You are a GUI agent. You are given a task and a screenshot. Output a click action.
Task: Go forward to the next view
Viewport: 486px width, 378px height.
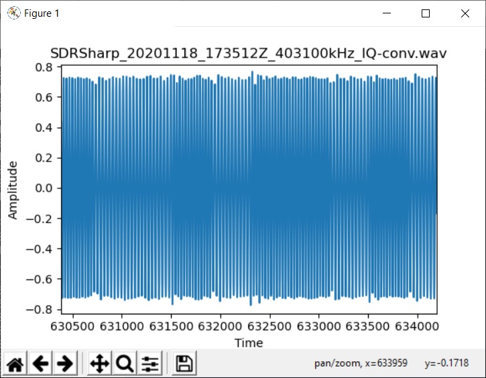[x=65, y=363]
